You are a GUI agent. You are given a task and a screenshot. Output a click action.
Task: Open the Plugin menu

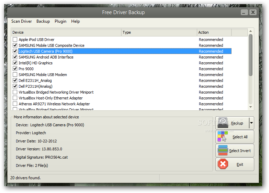(61, 21)
